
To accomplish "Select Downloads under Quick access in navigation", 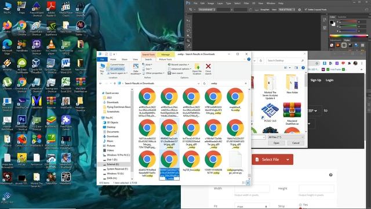I will [112, 102].
